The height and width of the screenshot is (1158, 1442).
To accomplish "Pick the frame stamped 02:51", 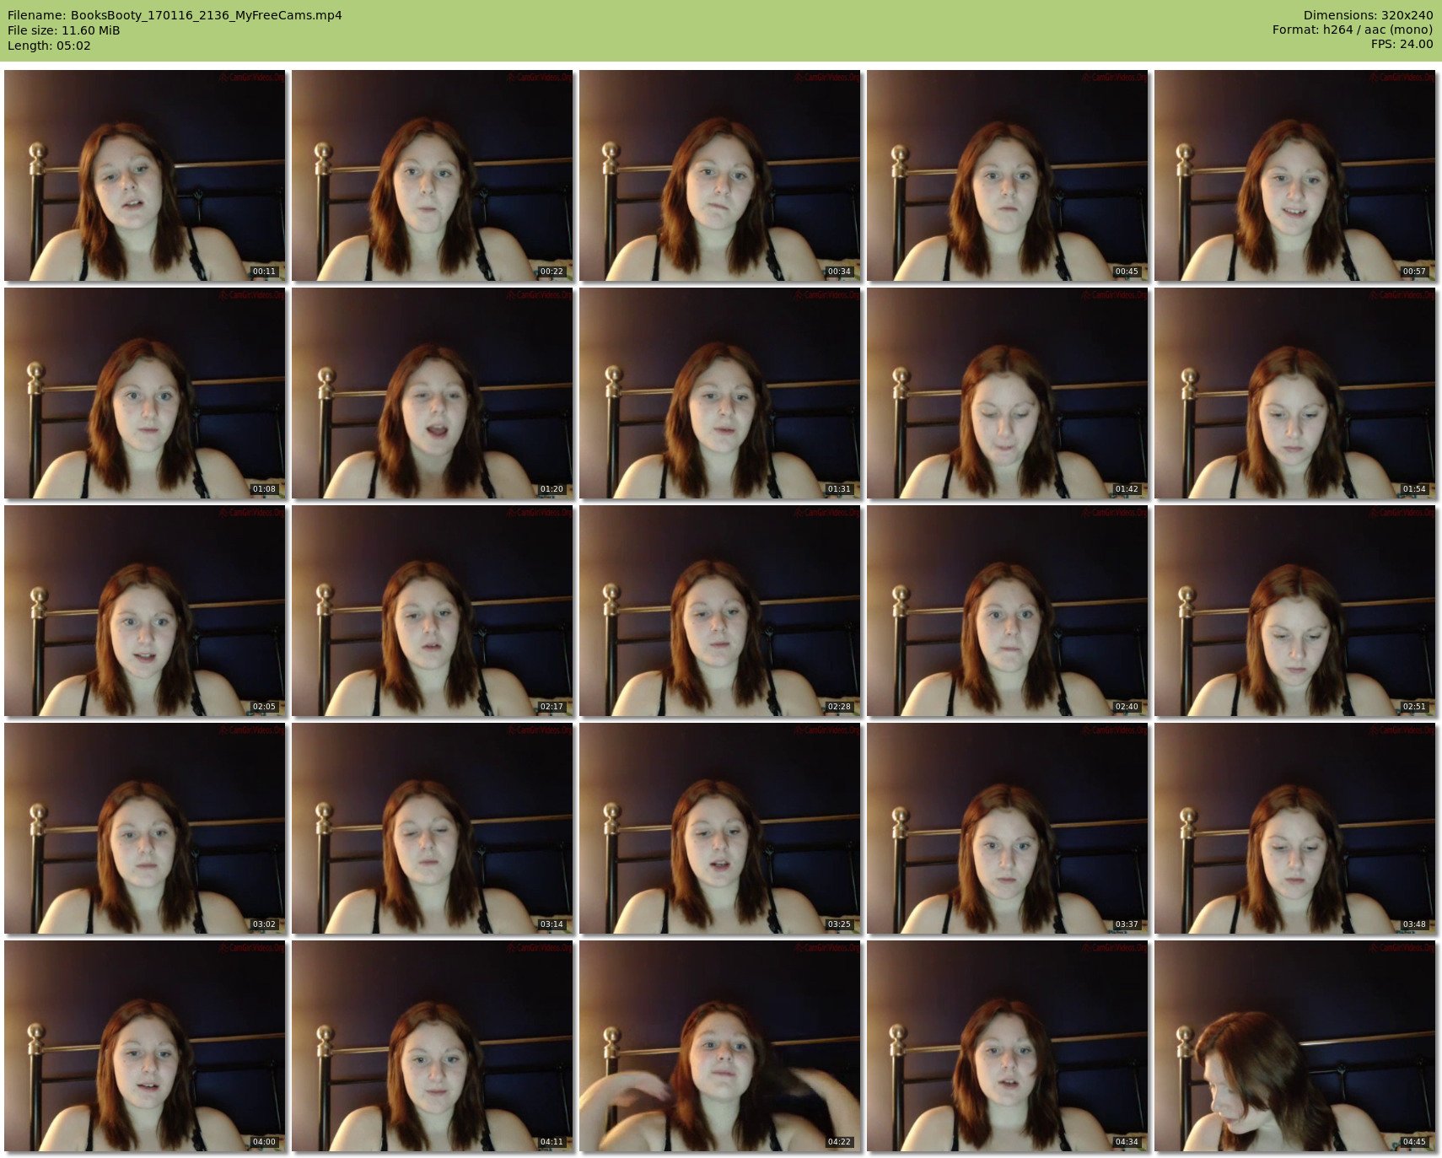I will pos(1295,611).
